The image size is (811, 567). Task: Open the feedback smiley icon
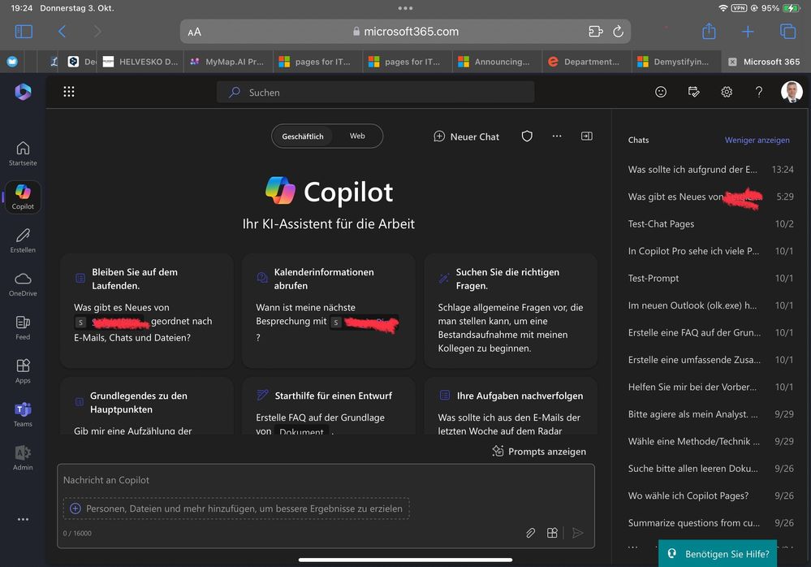661,92
